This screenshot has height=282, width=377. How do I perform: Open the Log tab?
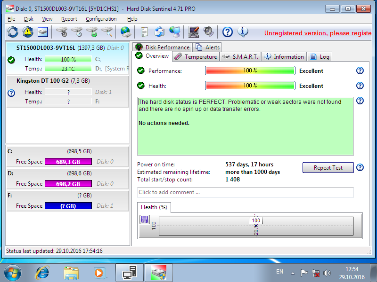click(x=320, y=57)
